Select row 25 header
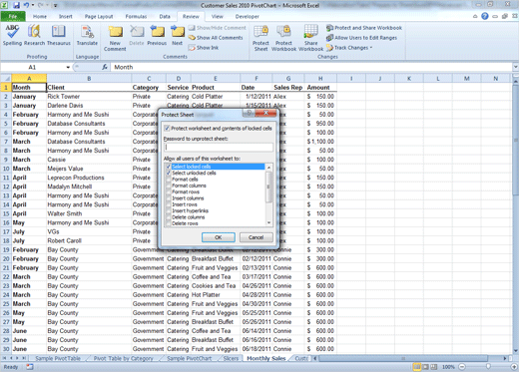The width and height of the screenshot is (519, 372). (x=6, y=304)
